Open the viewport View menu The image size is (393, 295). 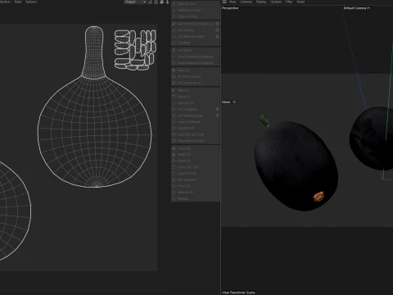233,2
